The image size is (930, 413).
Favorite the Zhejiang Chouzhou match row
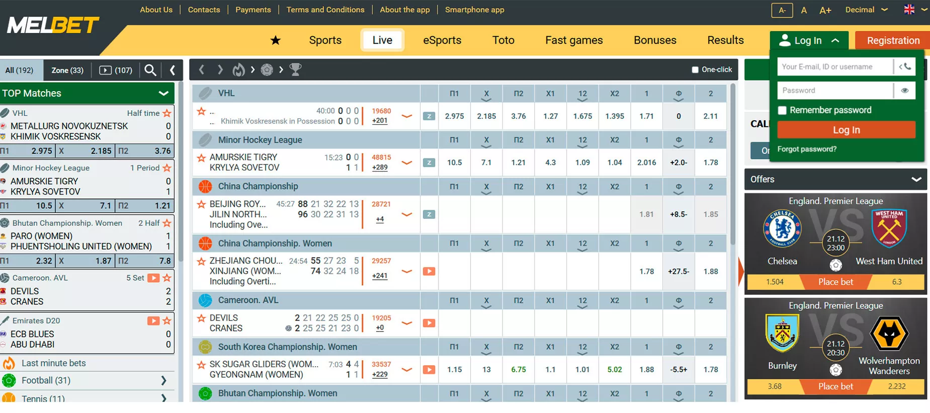click(x=201, y=261)
